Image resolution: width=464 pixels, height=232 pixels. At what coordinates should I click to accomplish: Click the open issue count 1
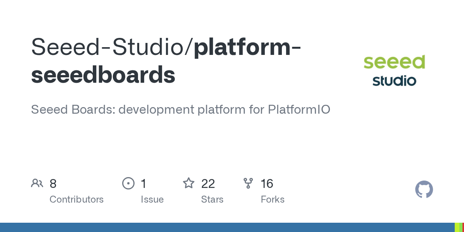143,184
